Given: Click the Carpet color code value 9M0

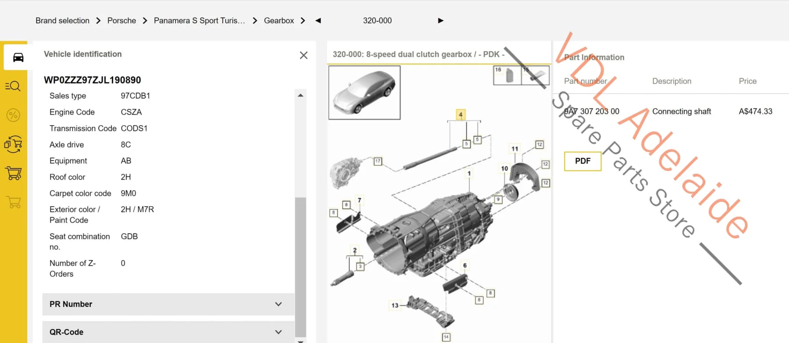Looking at the screenshot, I should [128, 193].
